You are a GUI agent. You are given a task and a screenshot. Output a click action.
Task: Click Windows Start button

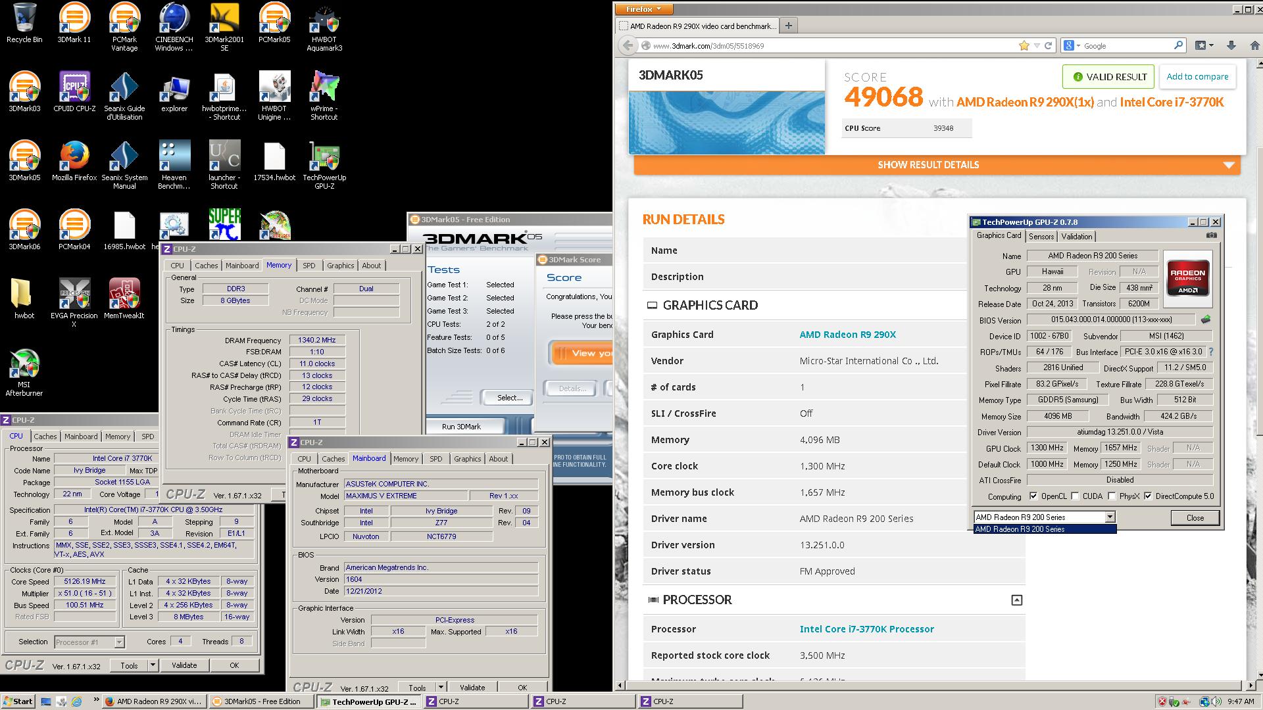point(18,701)
